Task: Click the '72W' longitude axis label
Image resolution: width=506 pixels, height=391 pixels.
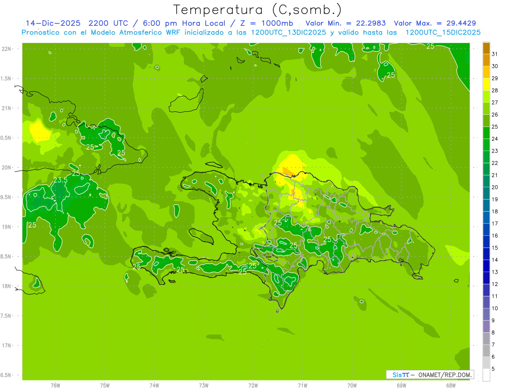Action: point(253,386)
